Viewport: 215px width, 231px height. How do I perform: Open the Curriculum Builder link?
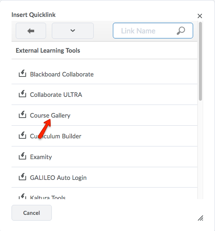click(x=56, y=136)
